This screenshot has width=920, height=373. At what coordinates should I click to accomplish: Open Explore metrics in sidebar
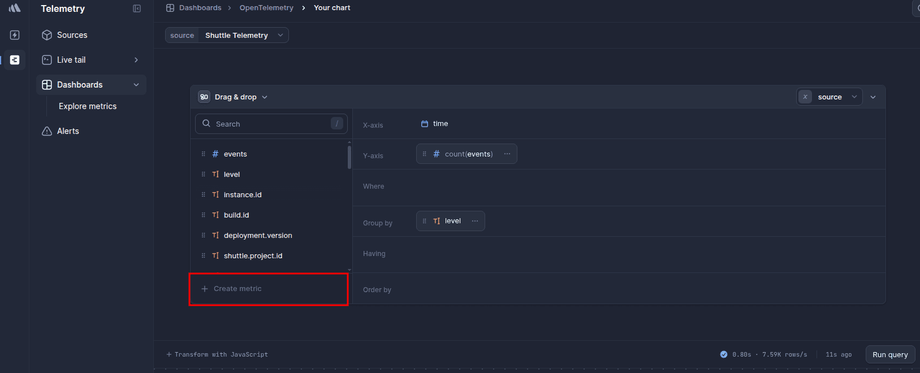(88, 106)
